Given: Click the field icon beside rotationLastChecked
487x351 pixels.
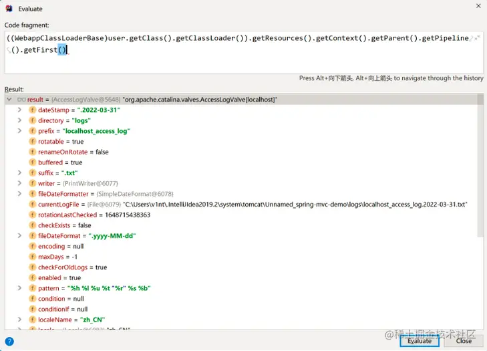Looking at the screenshot, I should click(32, 215).
